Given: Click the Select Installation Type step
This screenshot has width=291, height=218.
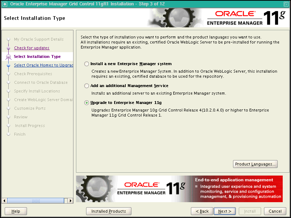Looking at the screenshot, I should coord(37,56).
